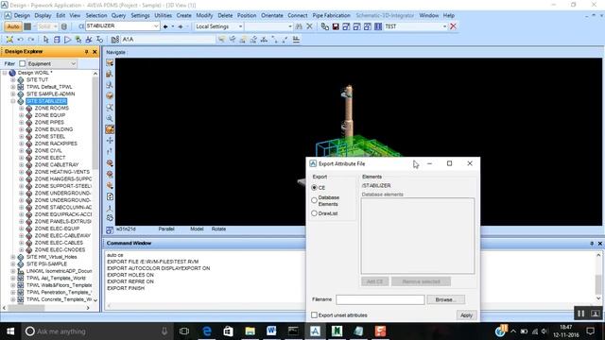This screenshot has height=340, width=605.
Task: Open the TEST dropdown in toolbar
Action: coord(444,26)
